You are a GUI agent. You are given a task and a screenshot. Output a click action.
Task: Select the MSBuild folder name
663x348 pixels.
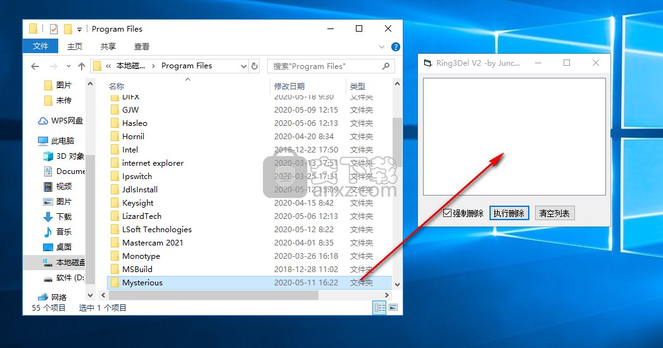[x=137, y=270]
